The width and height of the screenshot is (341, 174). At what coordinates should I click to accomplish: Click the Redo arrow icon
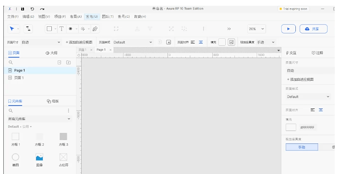tap(42, 9)
